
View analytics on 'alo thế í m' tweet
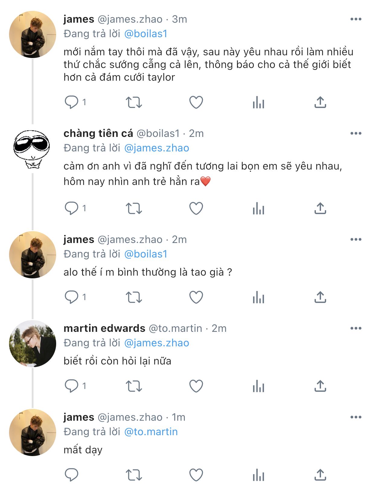pyautogui.click(x=258, y=297)
